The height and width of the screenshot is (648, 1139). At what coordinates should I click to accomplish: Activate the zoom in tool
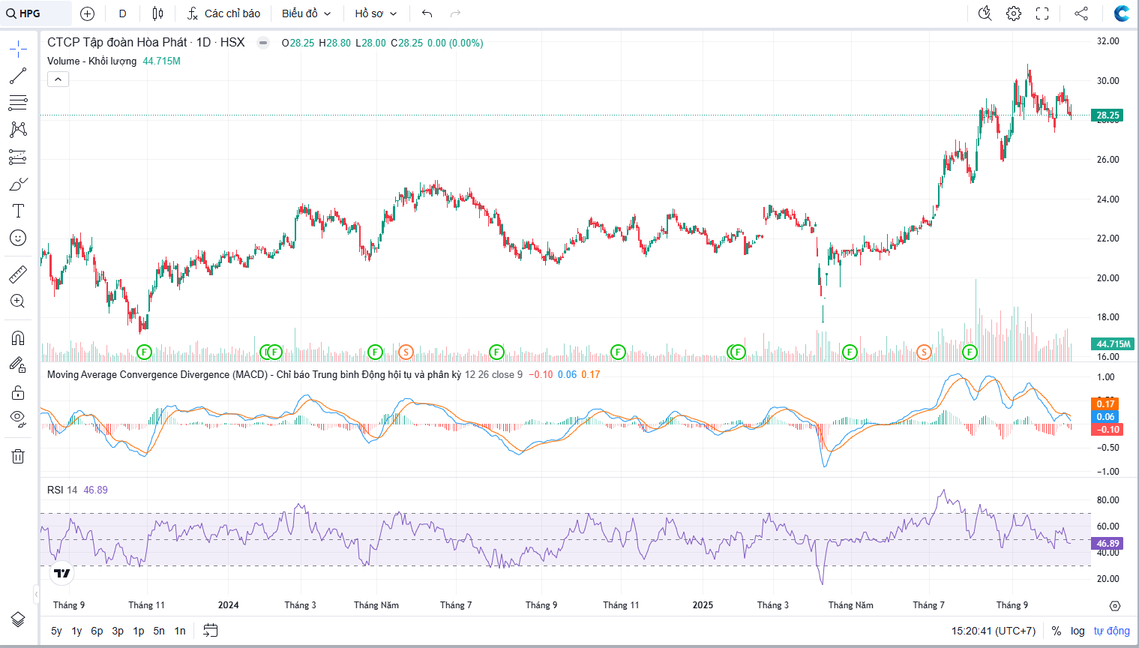tap(18, 301)
